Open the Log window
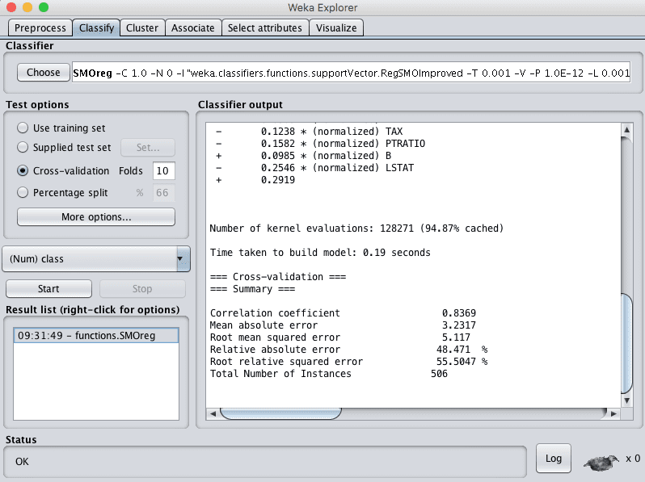This screenshot has height=482, width=645. [x=554, y=458]
